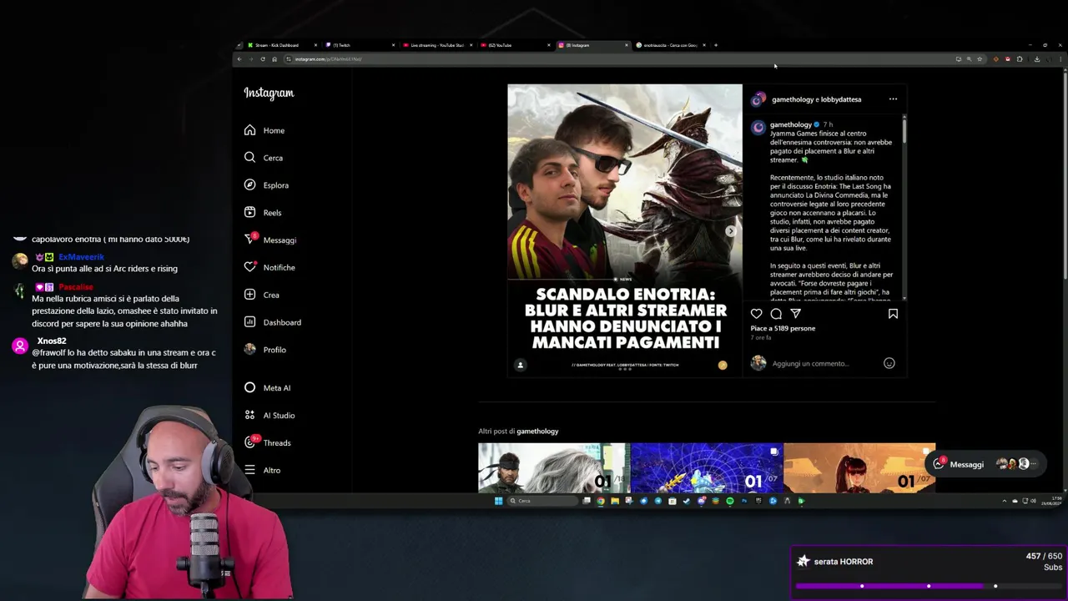Open the Altro hamburger menu
1068x601 pixels.
point(262,470)
